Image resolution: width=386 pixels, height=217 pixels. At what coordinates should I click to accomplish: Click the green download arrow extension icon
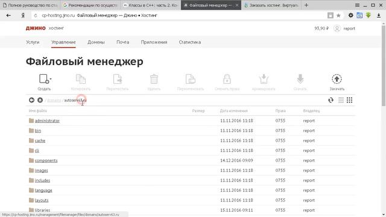coord(369,15)
